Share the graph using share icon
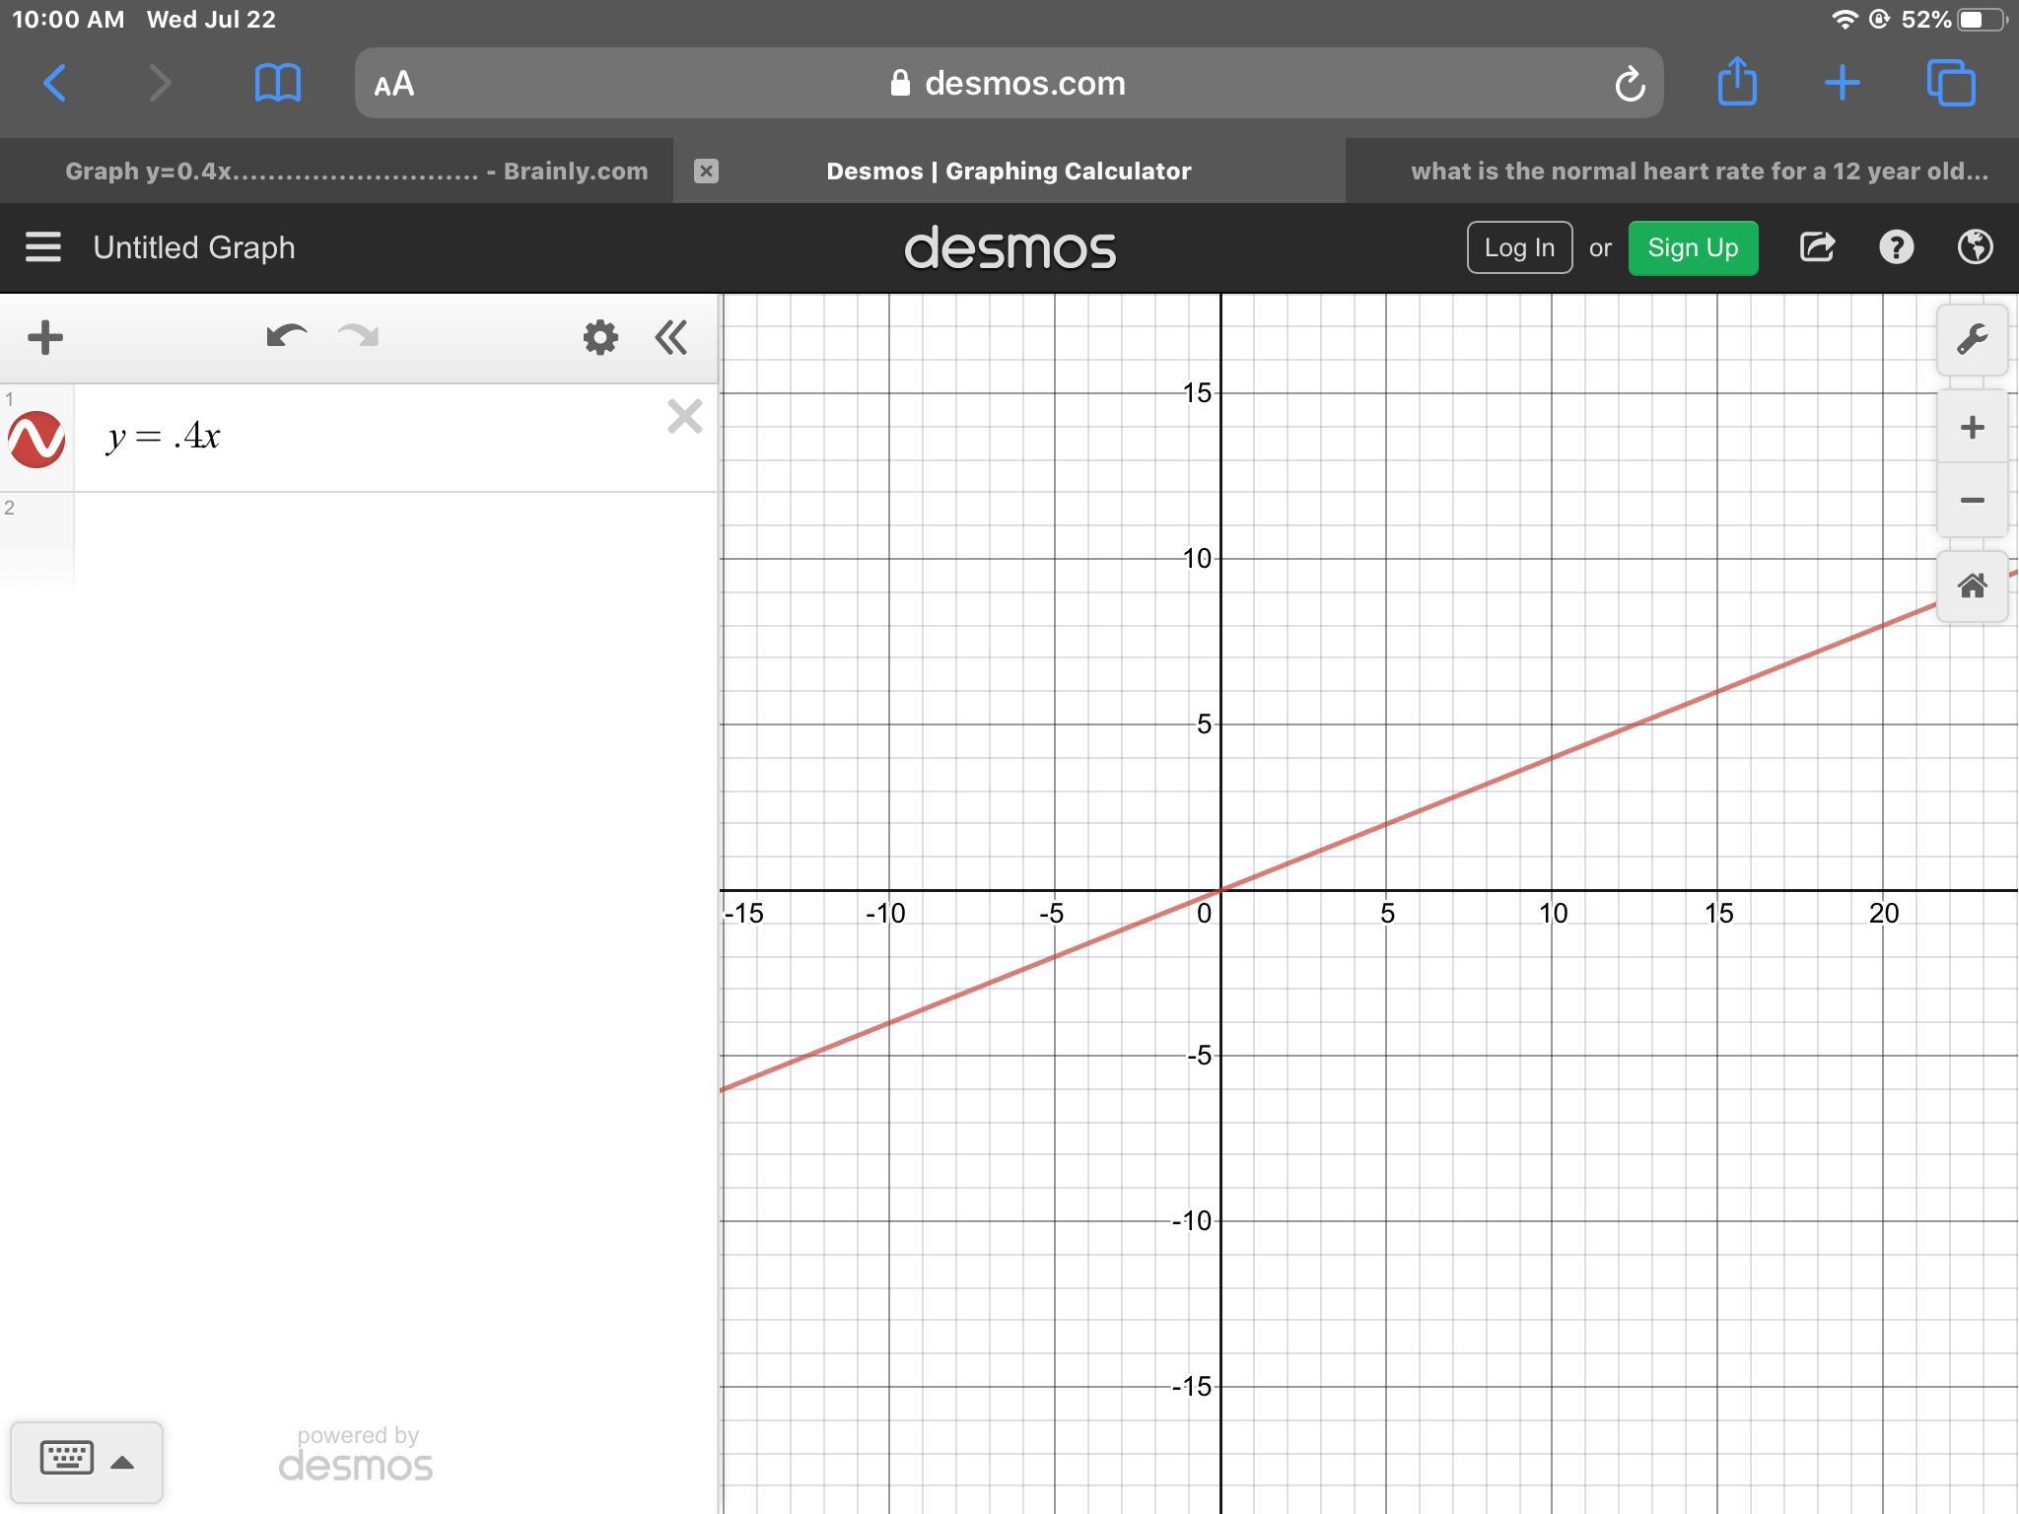2019x1514 pixels. click(x=1816, y=247)
